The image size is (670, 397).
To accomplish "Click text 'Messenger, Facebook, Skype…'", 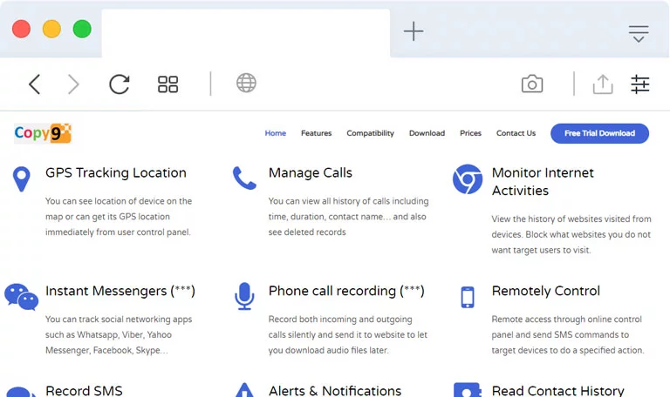I will click(x=106, y=350).
